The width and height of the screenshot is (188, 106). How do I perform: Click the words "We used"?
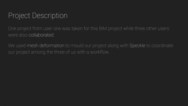coord(17,46)
